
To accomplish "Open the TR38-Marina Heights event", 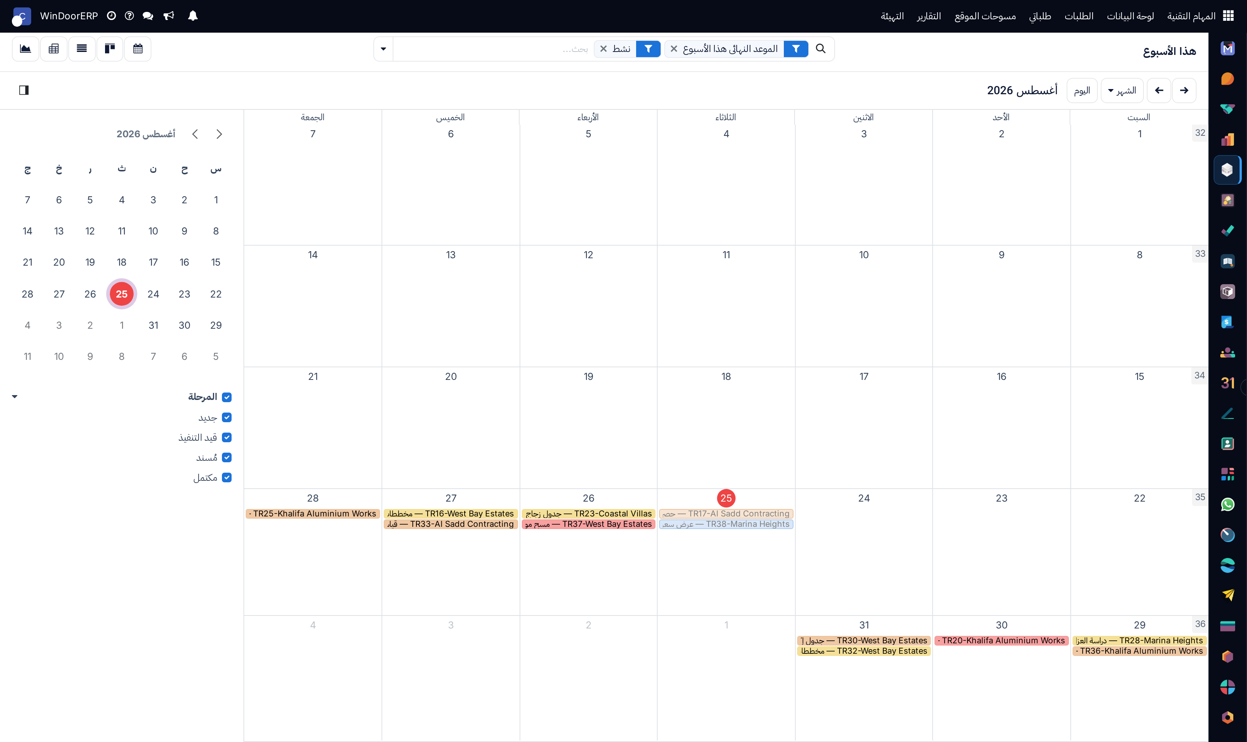I will click(x=726, y=524).
